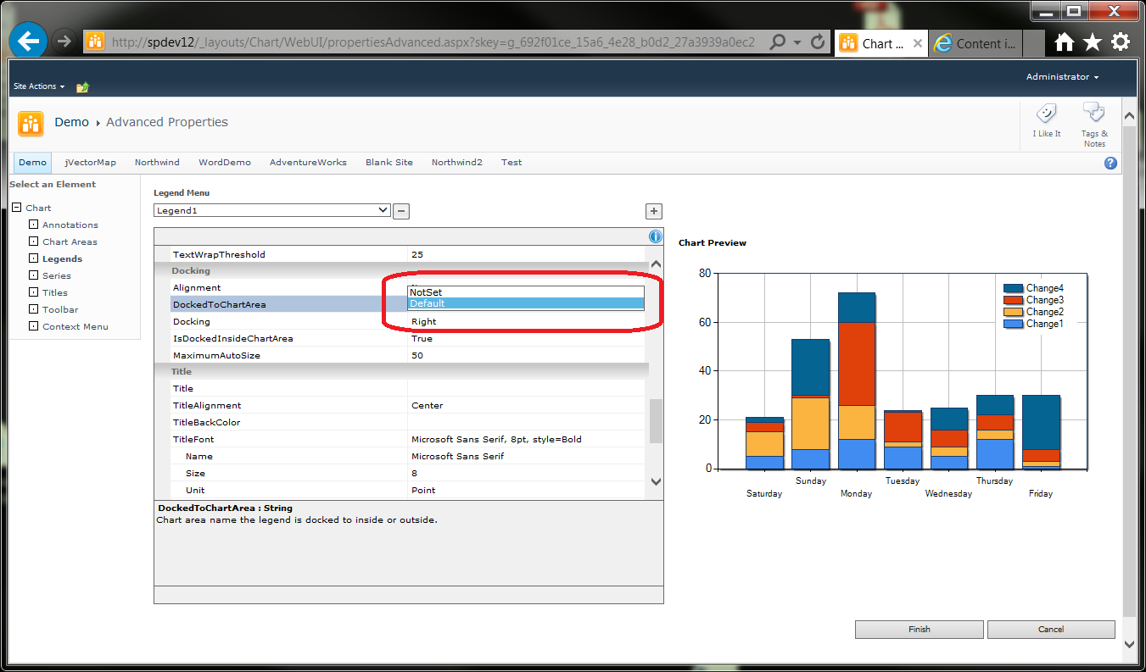Open browser Home icon
Viewport: 1146px width, 672px height.
point(1065,42)
